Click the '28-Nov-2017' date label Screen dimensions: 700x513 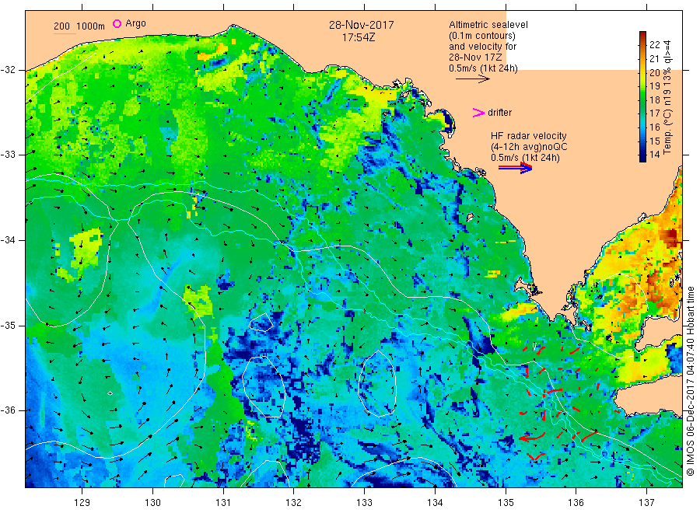click(361, 25)
